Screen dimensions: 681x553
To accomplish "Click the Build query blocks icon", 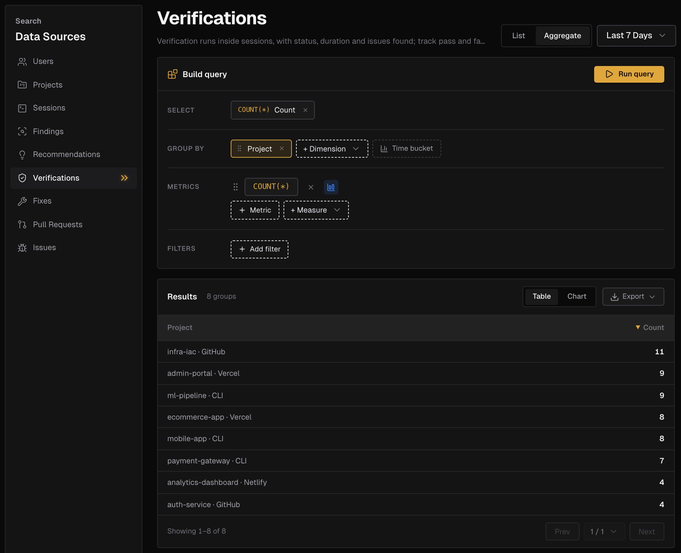I will [x=172, y=74].
